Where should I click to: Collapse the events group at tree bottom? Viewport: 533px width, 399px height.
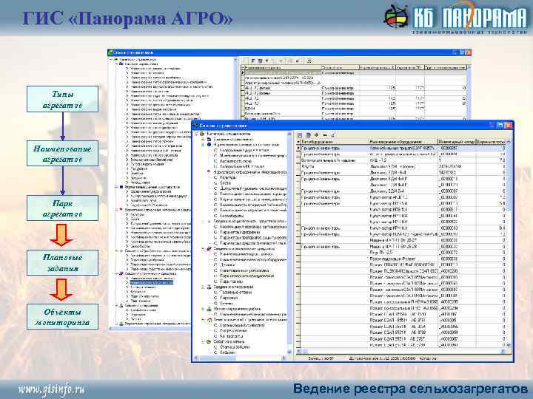tap(204, 341)
